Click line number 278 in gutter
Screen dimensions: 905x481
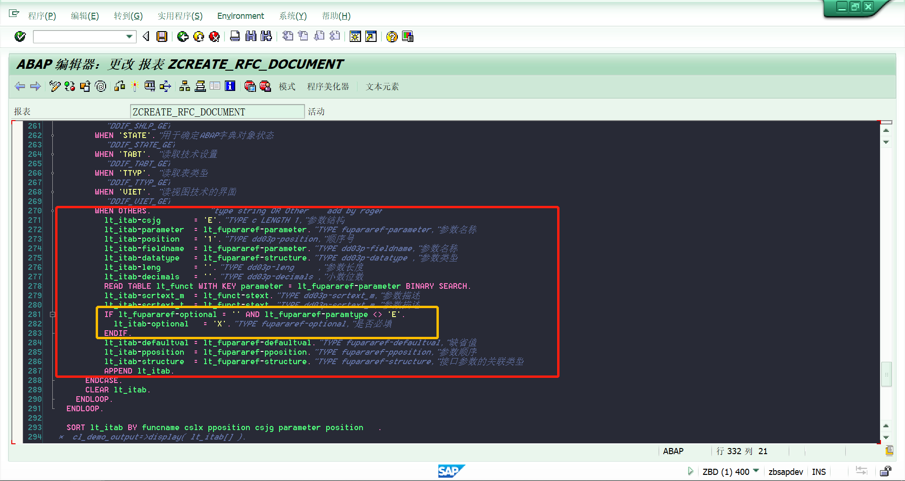(x=35, y=286)
